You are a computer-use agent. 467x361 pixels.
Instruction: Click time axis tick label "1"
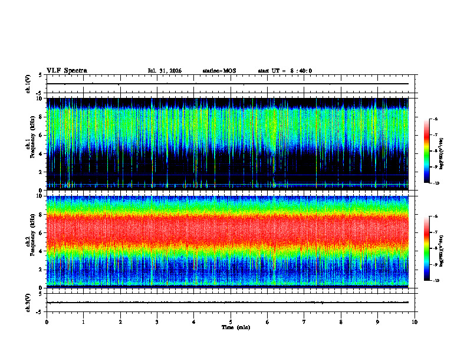83,322
